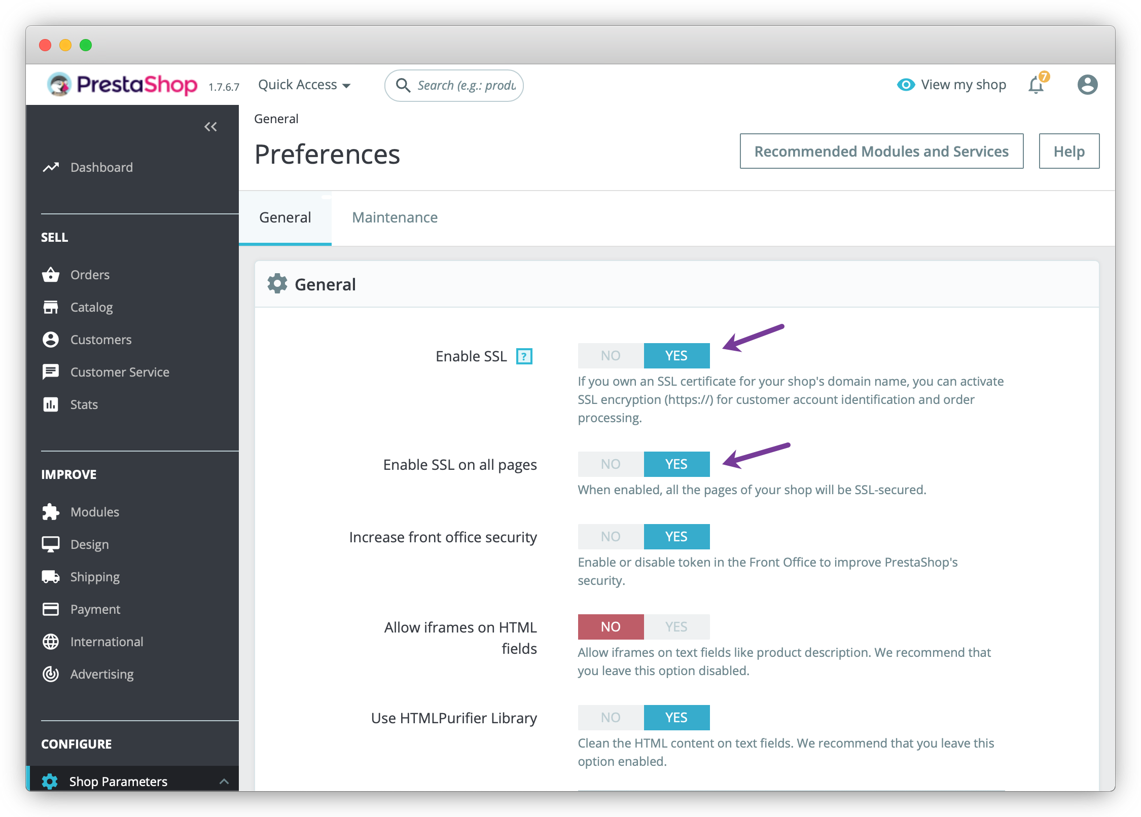Click the Shipping truck icon
Viewport: 1141px width, 817px height.
tap(51, 577)
